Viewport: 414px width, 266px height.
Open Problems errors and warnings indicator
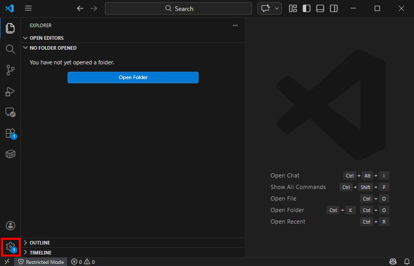[x=83, y=262]
